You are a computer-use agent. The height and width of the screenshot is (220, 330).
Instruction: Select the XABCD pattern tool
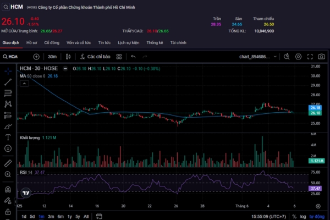(8, 104)
